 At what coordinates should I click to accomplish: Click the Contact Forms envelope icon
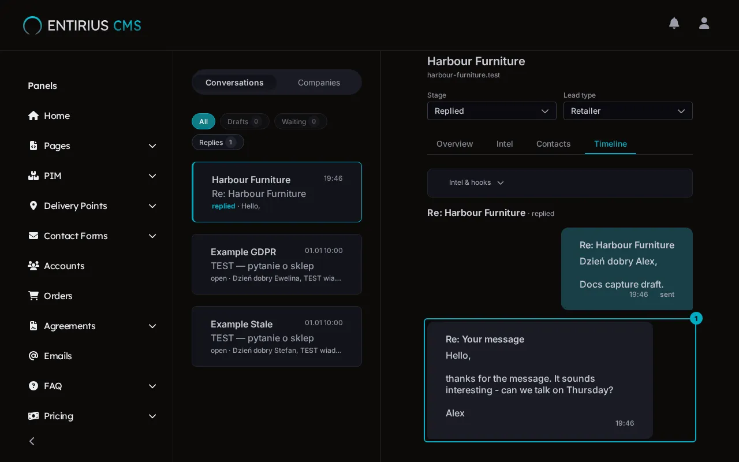click(33, 236)
